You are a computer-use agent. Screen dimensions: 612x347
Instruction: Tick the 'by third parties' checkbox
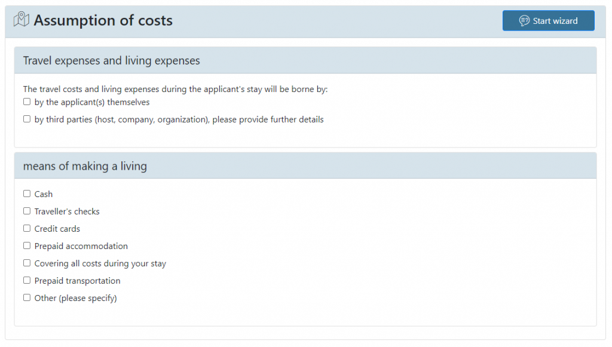pos(27,119)
